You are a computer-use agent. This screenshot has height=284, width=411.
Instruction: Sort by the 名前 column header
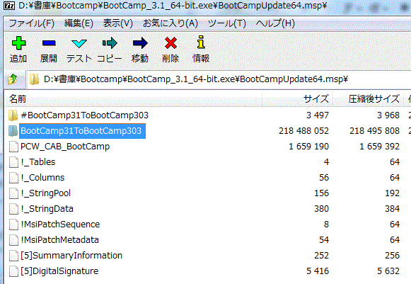click(133, 99)
